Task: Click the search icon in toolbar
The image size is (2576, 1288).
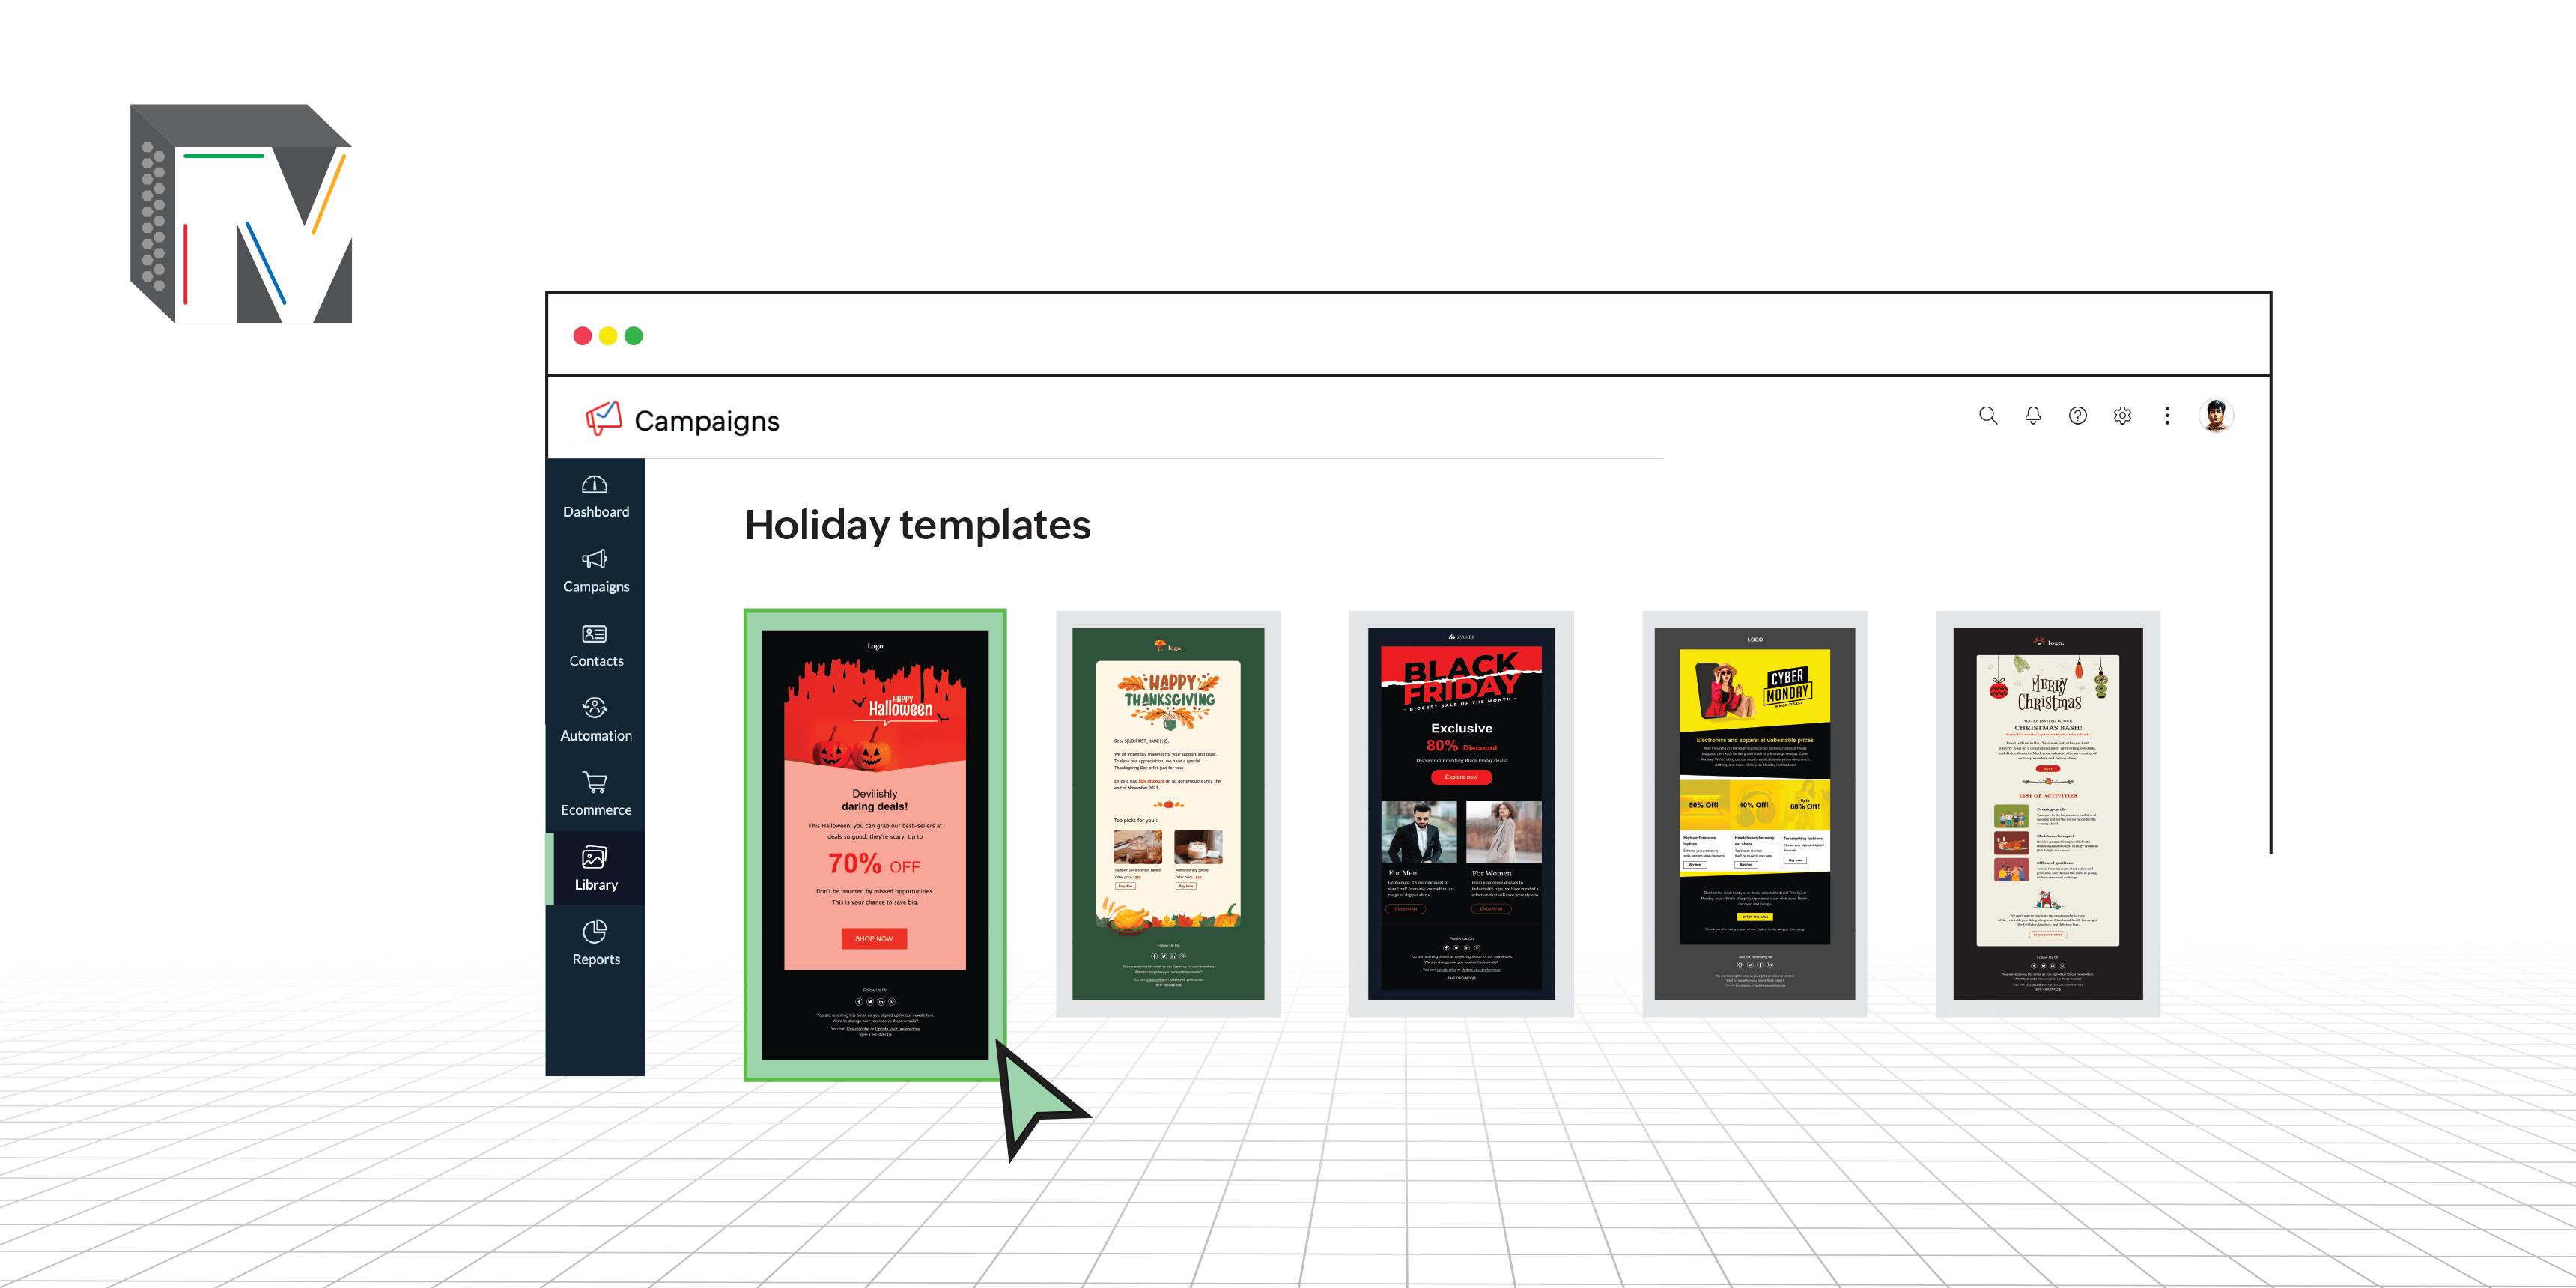Action: (1988, 416)
